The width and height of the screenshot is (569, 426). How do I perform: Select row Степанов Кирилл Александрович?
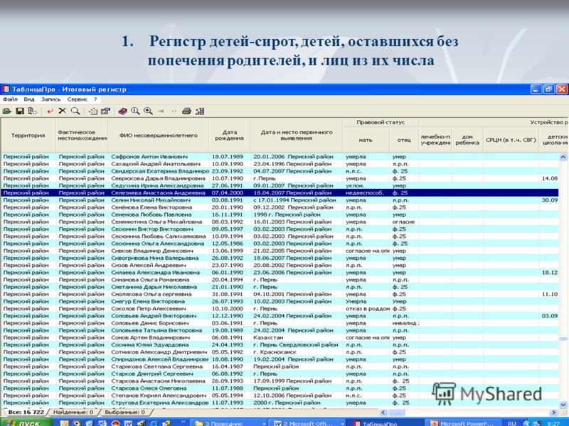280,395
